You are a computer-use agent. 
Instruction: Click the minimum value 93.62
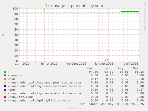click(x=109, y=72)
